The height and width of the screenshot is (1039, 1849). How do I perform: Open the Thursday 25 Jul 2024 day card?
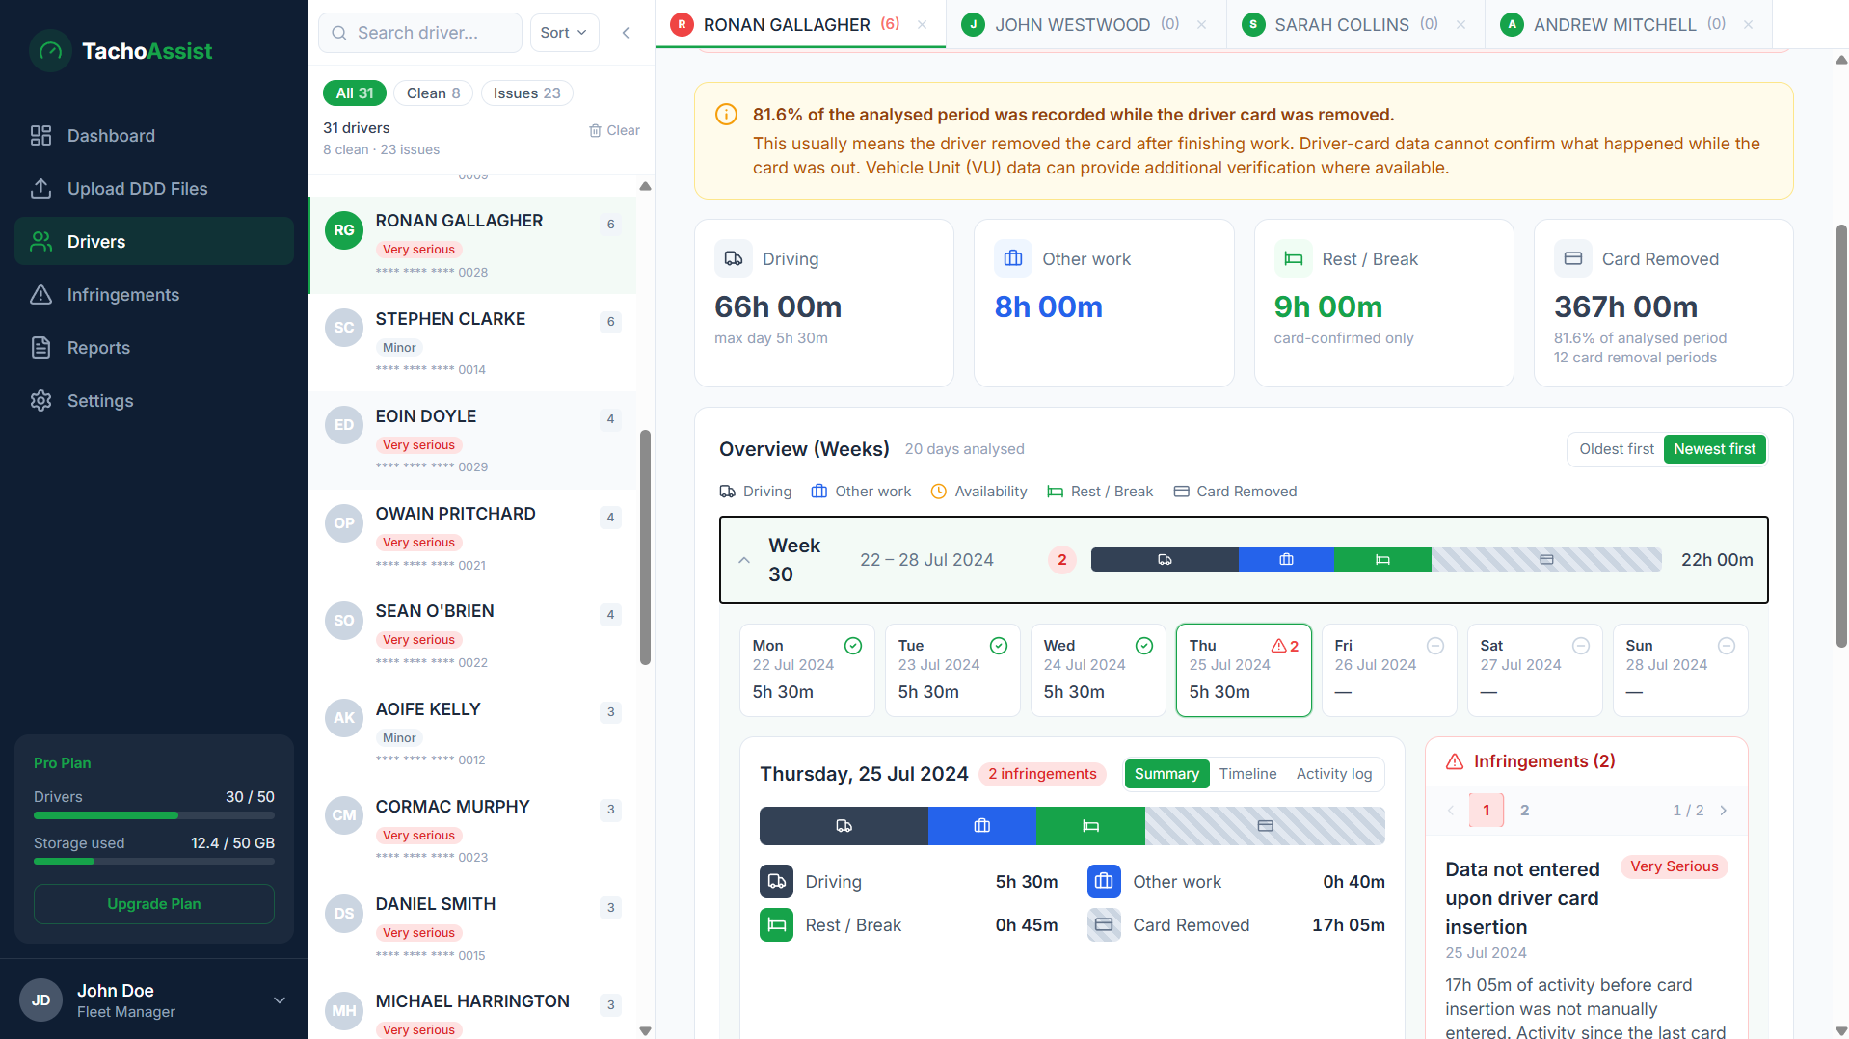coord(1244,670)
